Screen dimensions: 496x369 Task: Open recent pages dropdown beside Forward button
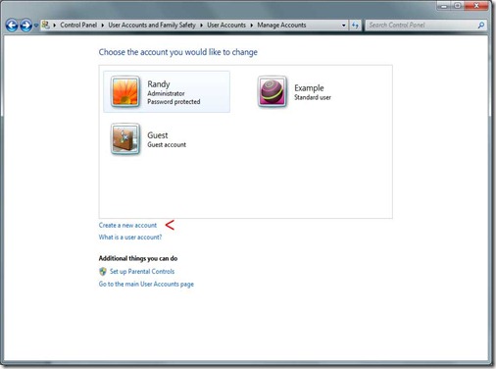[x=36, y=26]
